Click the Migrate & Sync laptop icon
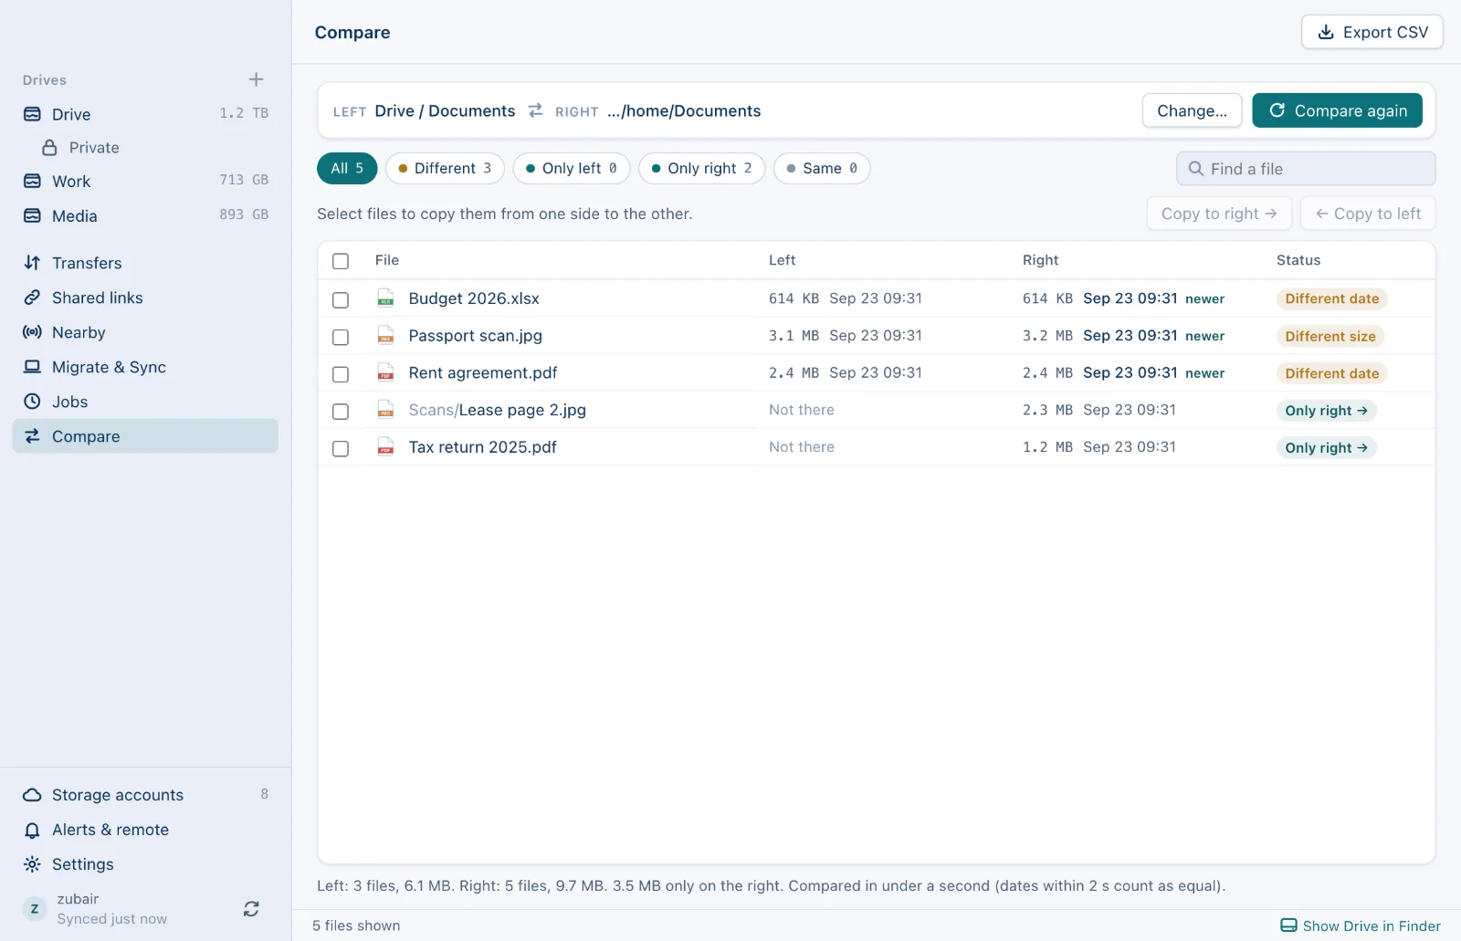 coord(32,367)
